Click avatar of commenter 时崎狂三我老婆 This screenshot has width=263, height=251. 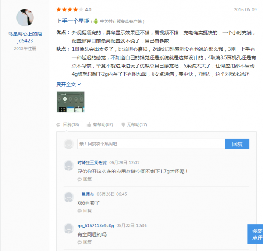(68, 165)
